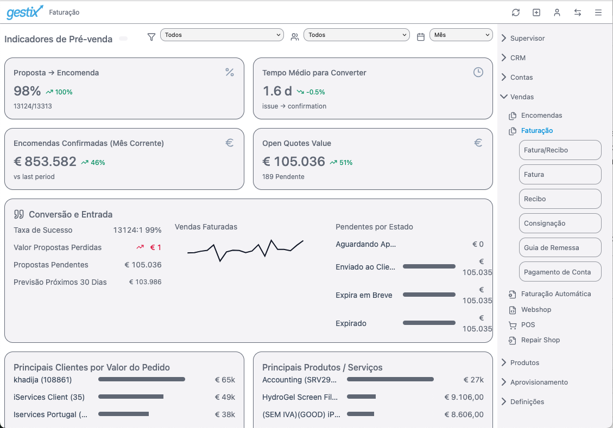
Task: Open the Webshop menu item
Action: [x=536, y=310]
